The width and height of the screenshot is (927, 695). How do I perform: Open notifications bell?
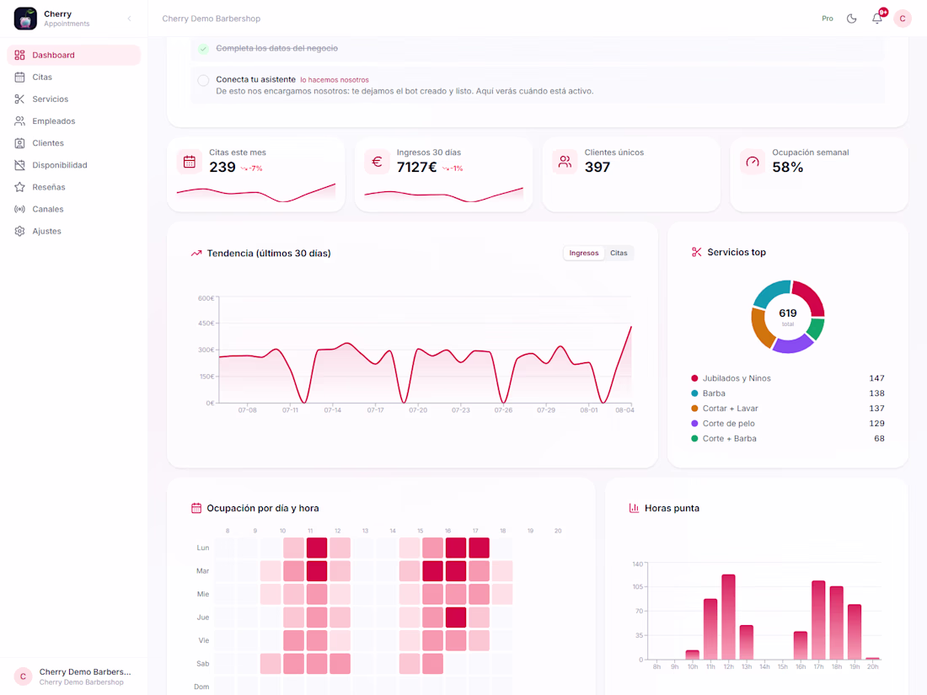pos(877,19)
